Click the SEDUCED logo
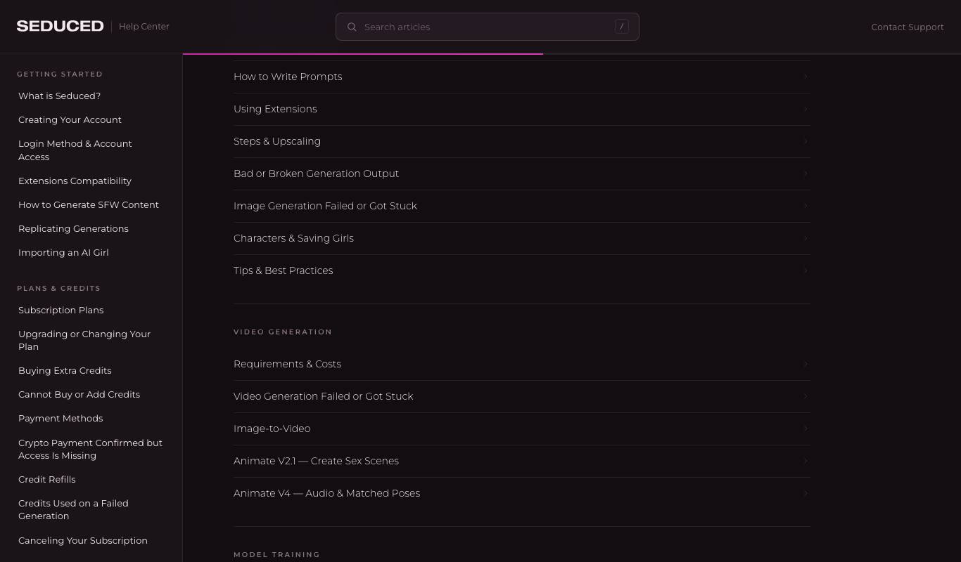 tap(61, 26)
